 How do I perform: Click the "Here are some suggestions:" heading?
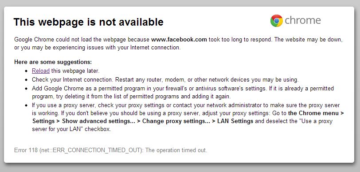point(53,62)
